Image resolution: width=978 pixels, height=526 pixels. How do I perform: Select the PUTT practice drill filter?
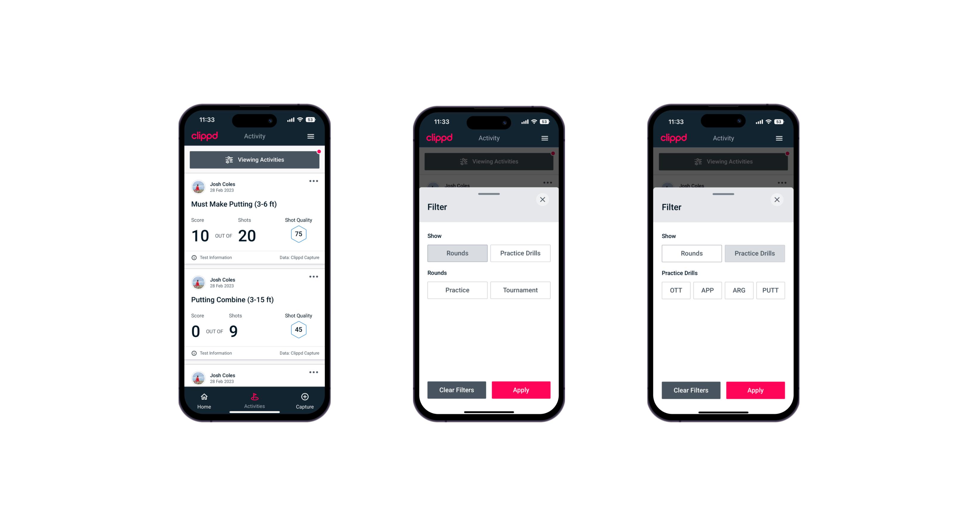[x=771, y=290]
